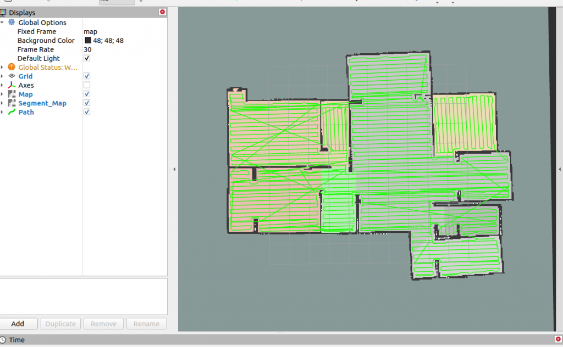Uncheck the Default Light option
563x347 pixels.
[86, 58]
